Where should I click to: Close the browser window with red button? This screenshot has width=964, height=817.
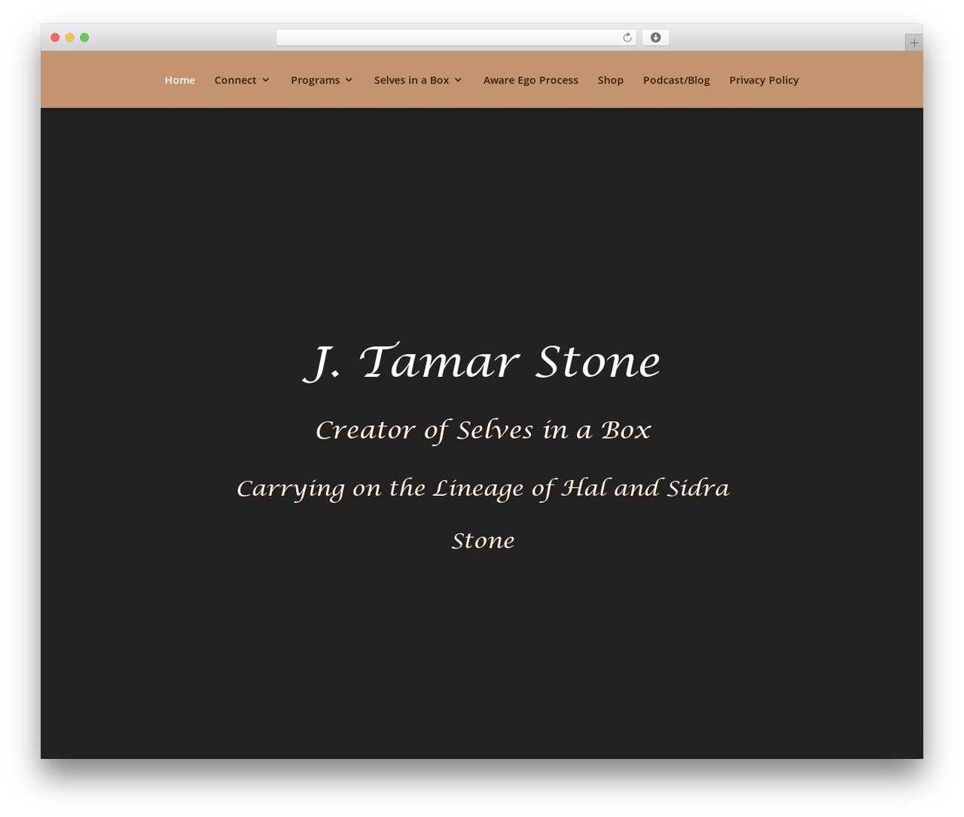tap(55, 38)
